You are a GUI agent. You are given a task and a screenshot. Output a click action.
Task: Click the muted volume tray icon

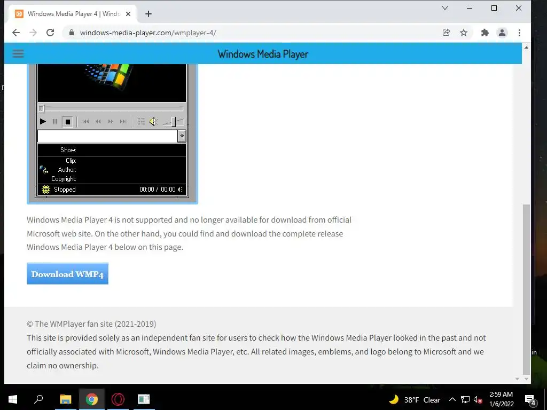(478, 400)
